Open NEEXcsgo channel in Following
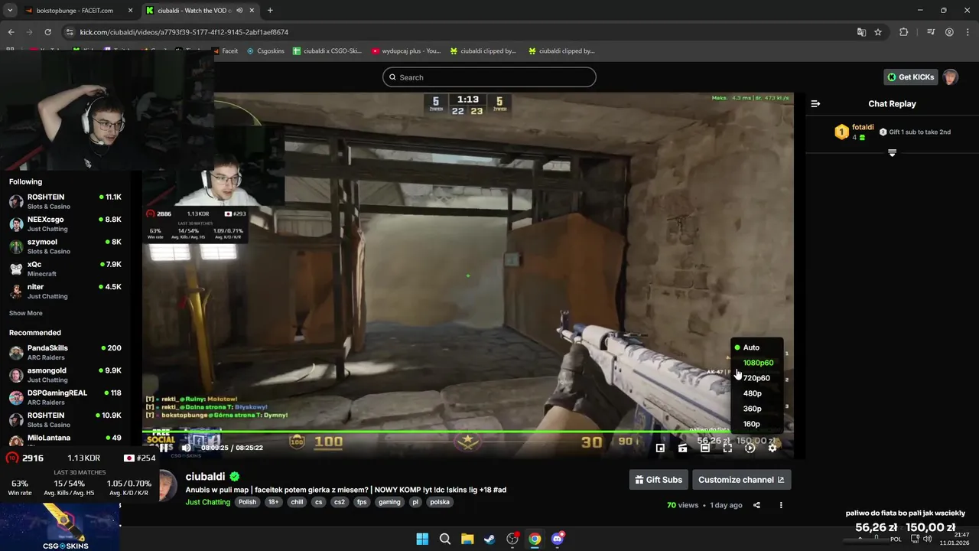 [x=65, y=223]
